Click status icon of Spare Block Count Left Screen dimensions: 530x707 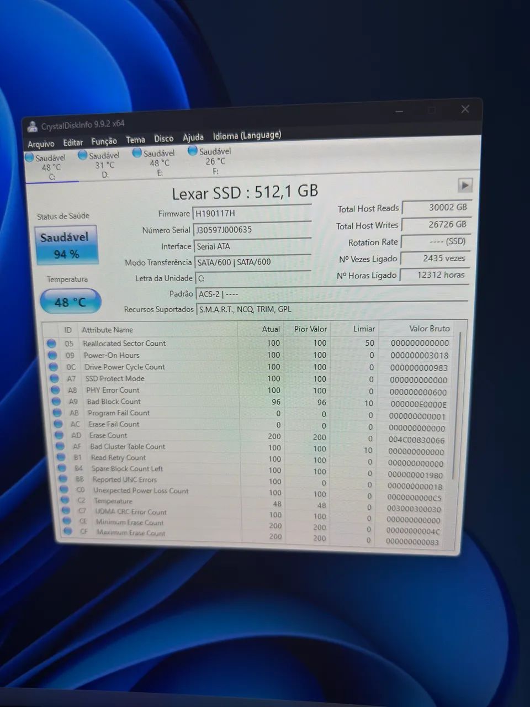point(63,468)
